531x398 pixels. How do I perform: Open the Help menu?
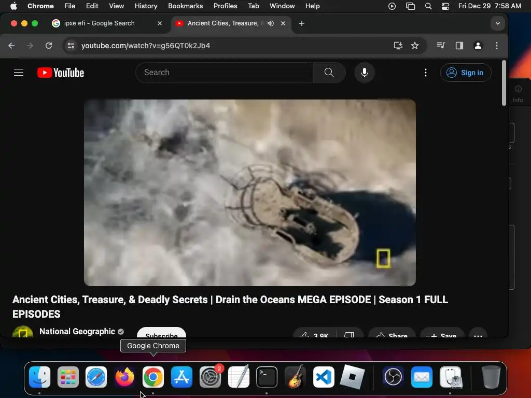click(312, 6)
